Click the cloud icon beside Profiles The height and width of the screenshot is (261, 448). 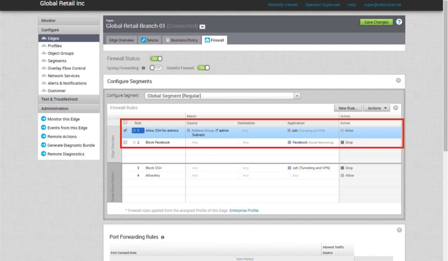pos(44,46)
